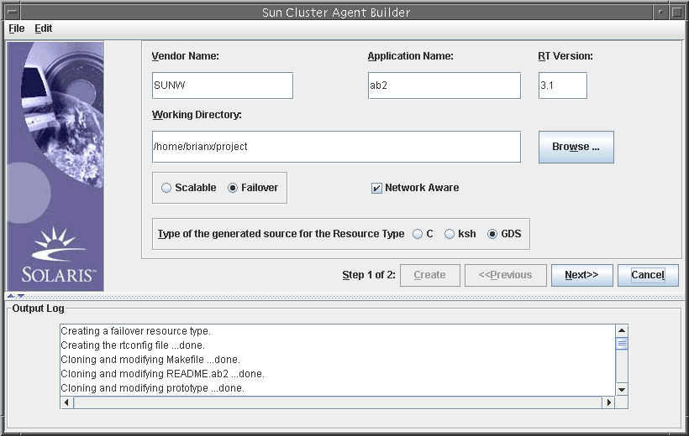
Task: Click the Browse button
Action: 576,147
